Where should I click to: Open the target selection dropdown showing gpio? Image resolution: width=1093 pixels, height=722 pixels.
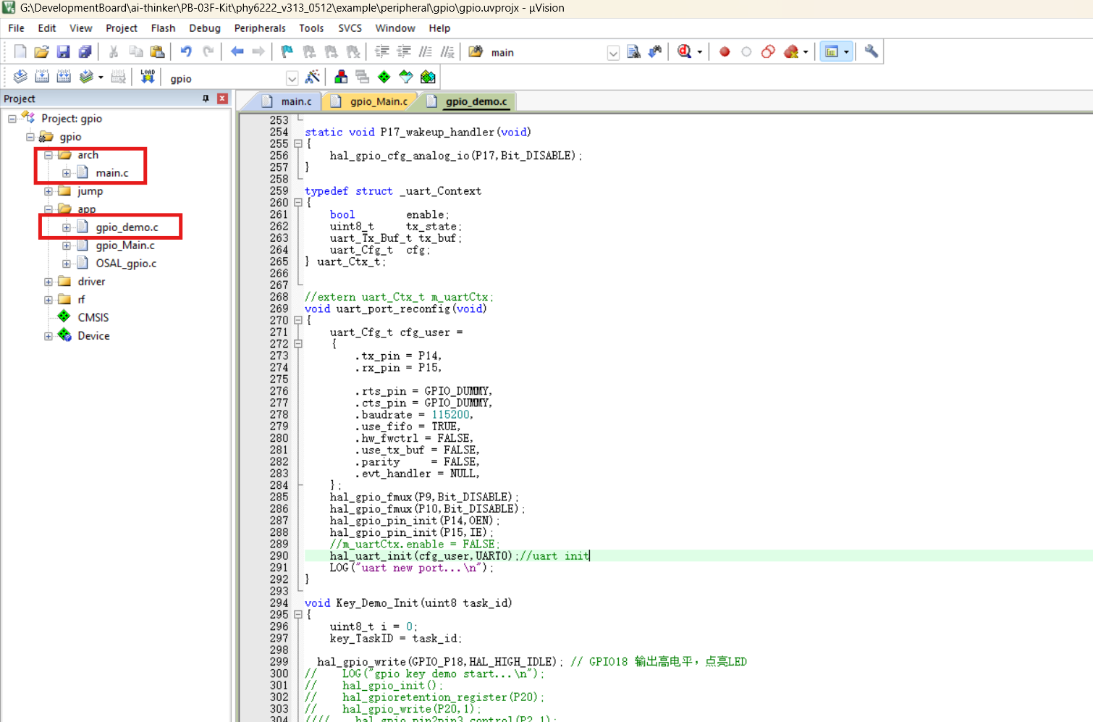pyautogui.click(x=292, y=78)
